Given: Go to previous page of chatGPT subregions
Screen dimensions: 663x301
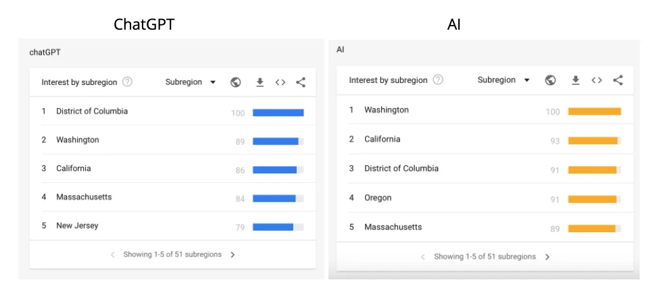Looking at the screenshot, I should click(113, 255).
